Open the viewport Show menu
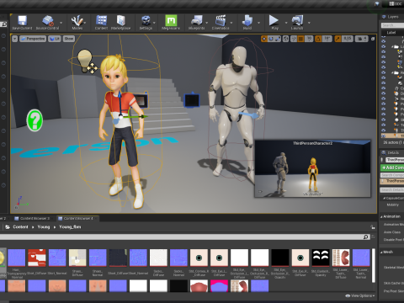Screen dimensions: 404x303 pos(69,39)
